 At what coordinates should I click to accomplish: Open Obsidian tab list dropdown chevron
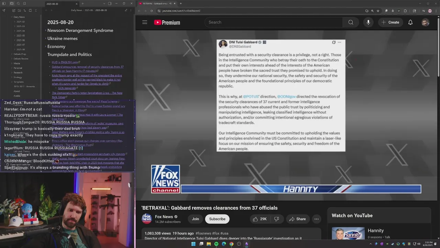click(x=103, y=3)
